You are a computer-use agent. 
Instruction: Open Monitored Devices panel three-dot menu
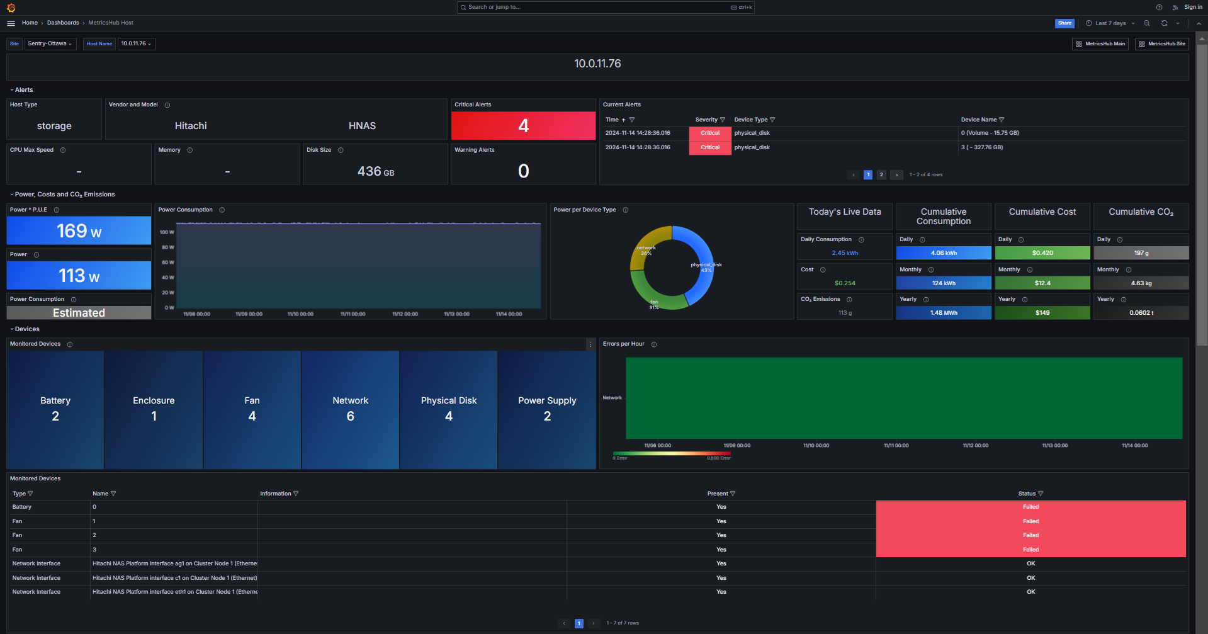click(590, 344)
